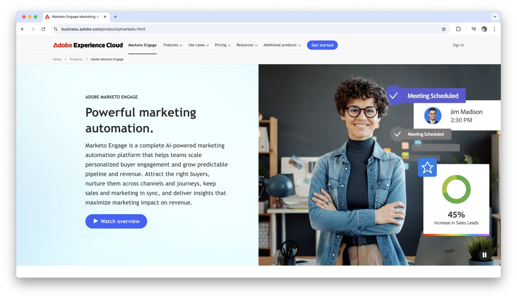Reload the page with the refresh icon
The image size is (517, 299).
(x=43, y=29)
